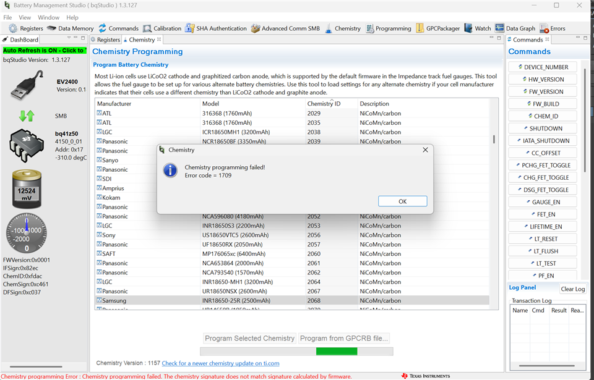Send the SHUTDOWN command

pyautogui.click(x=543, y=129)
